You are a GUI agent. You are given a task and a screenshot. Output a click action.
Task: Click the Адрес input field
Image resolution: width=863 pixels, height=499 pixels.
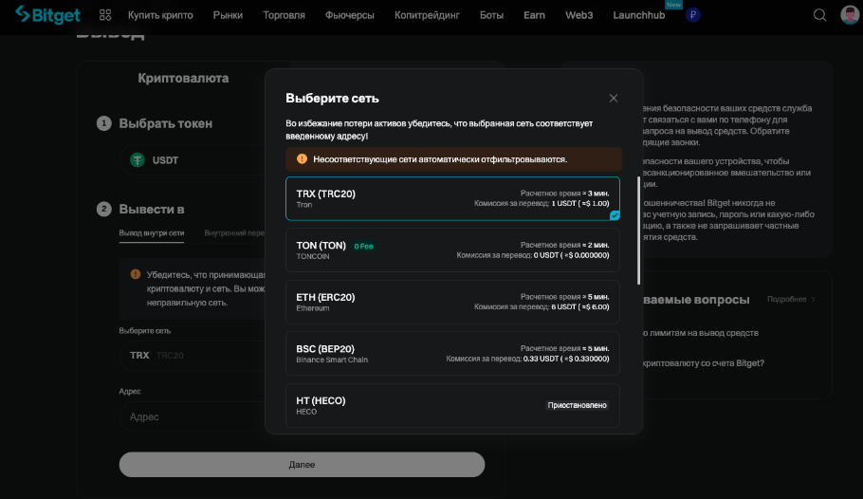[x=193, y=416]
